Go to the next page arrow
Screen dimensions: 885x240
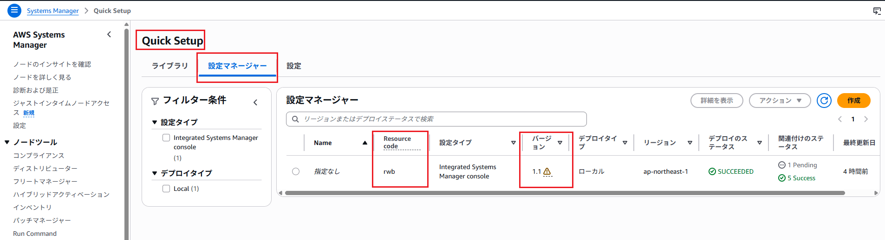866,119
